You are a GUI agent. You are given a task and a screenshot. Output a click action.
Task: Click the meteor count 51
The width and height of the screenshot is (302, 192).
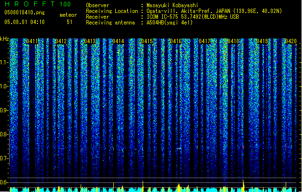click(70, 22)
